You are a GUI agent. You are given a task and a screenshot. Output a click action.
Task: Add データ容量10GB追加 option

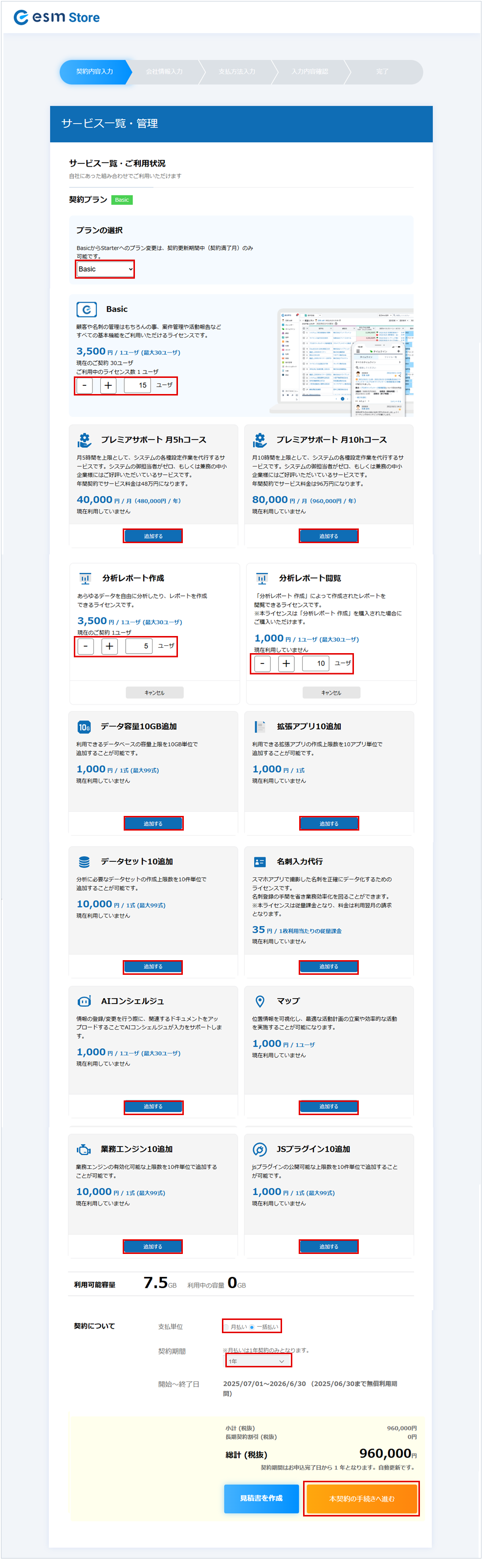[x=153, y=824]
